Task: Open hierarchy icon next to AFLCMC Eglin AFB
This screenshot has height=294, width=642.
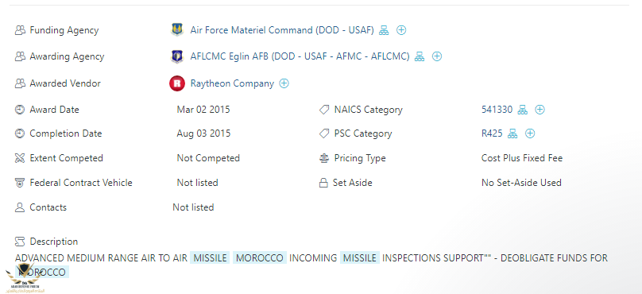Action: [420, 56]
